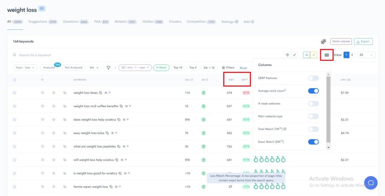Click the translate language icon

(x=323, y=41)
